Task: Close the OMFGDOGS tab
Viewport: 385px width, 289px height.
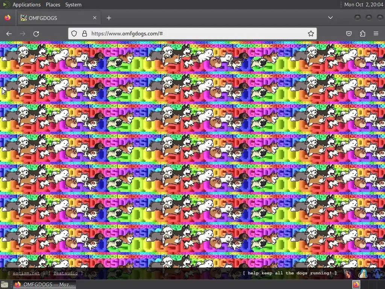Action: pyautogui.click(x=94, y=18)
